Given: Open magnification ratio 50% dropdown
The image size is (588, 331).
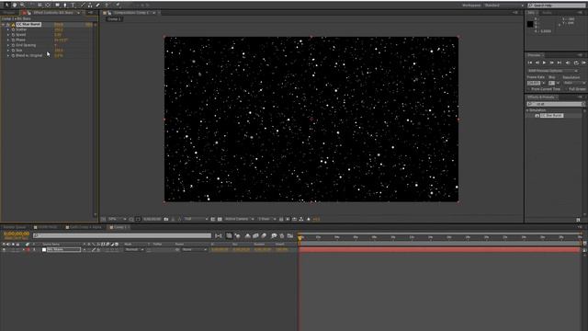Looking at the screenshot, I should tap(117, 219).
